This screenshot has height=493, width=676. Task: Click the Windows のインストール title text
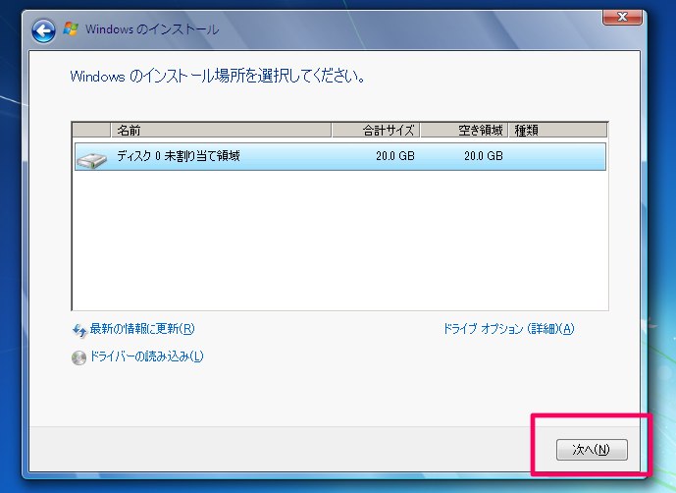(x=152, y=29)
